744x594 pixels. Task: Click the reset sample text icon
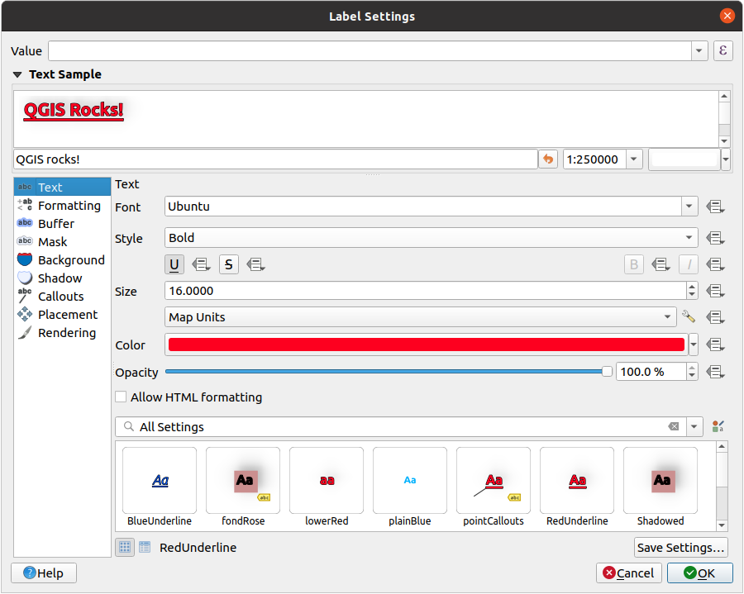click(547, 159)
